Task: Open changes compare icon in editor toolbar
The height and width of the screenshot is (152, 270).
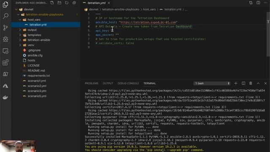Action: (251, 3)
